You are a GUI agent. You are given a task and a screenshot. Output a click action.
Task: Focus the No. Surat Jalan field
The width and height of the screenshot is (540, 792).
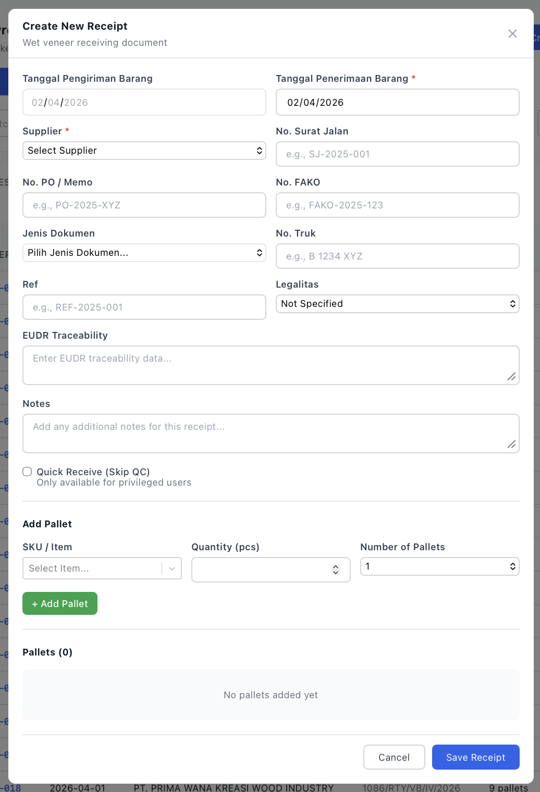coord(397,154)
